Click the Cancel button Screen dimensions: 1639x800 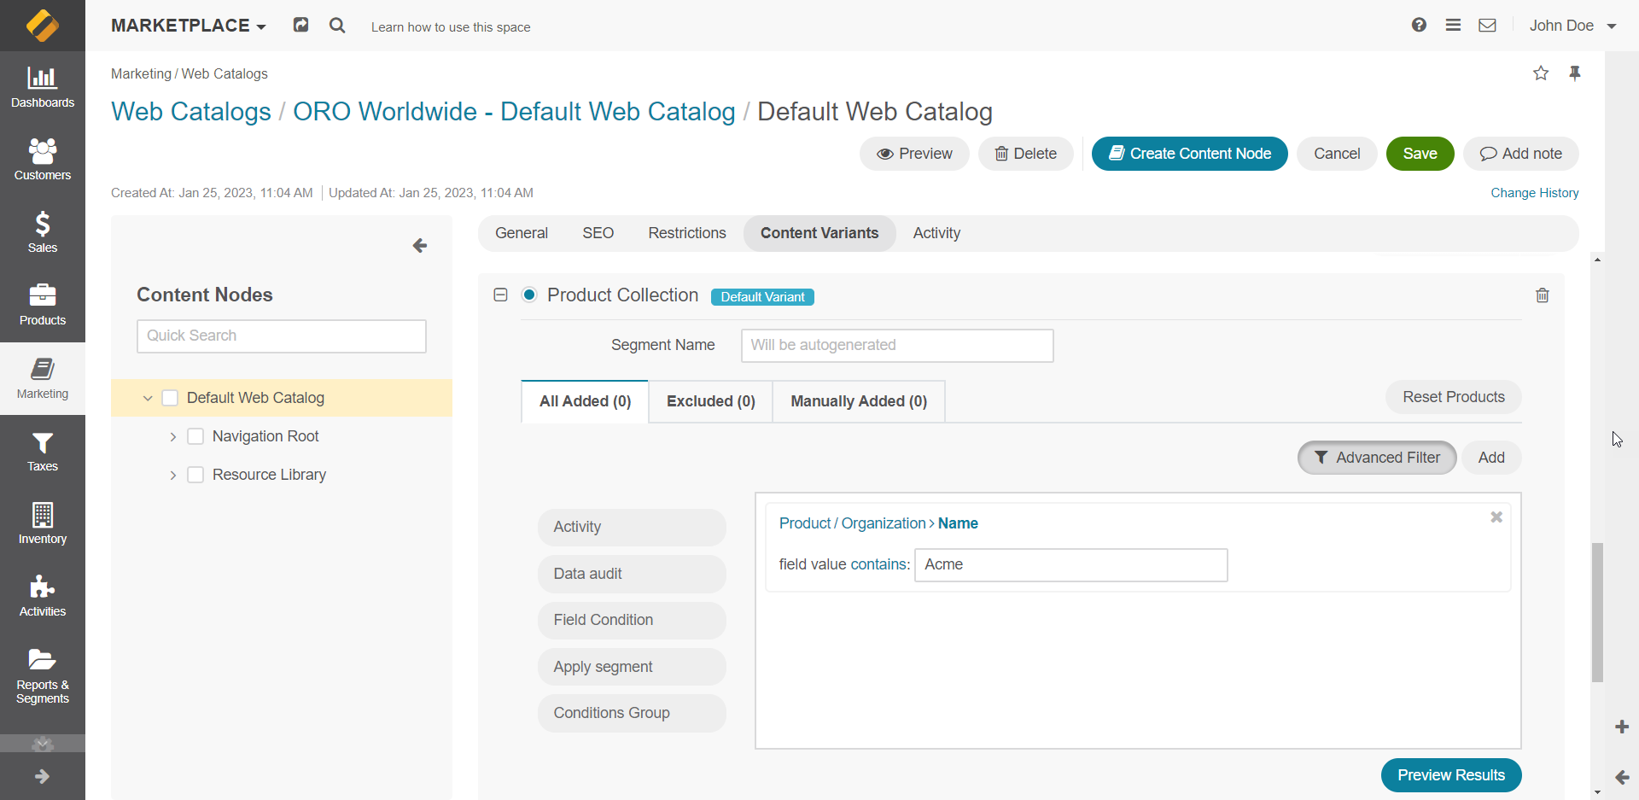tap(1337, 154)
